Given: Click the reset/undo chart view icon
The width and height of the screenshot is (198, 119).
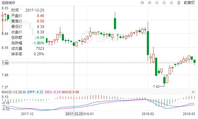Looking at the screenshot, I should coord(142,3).
